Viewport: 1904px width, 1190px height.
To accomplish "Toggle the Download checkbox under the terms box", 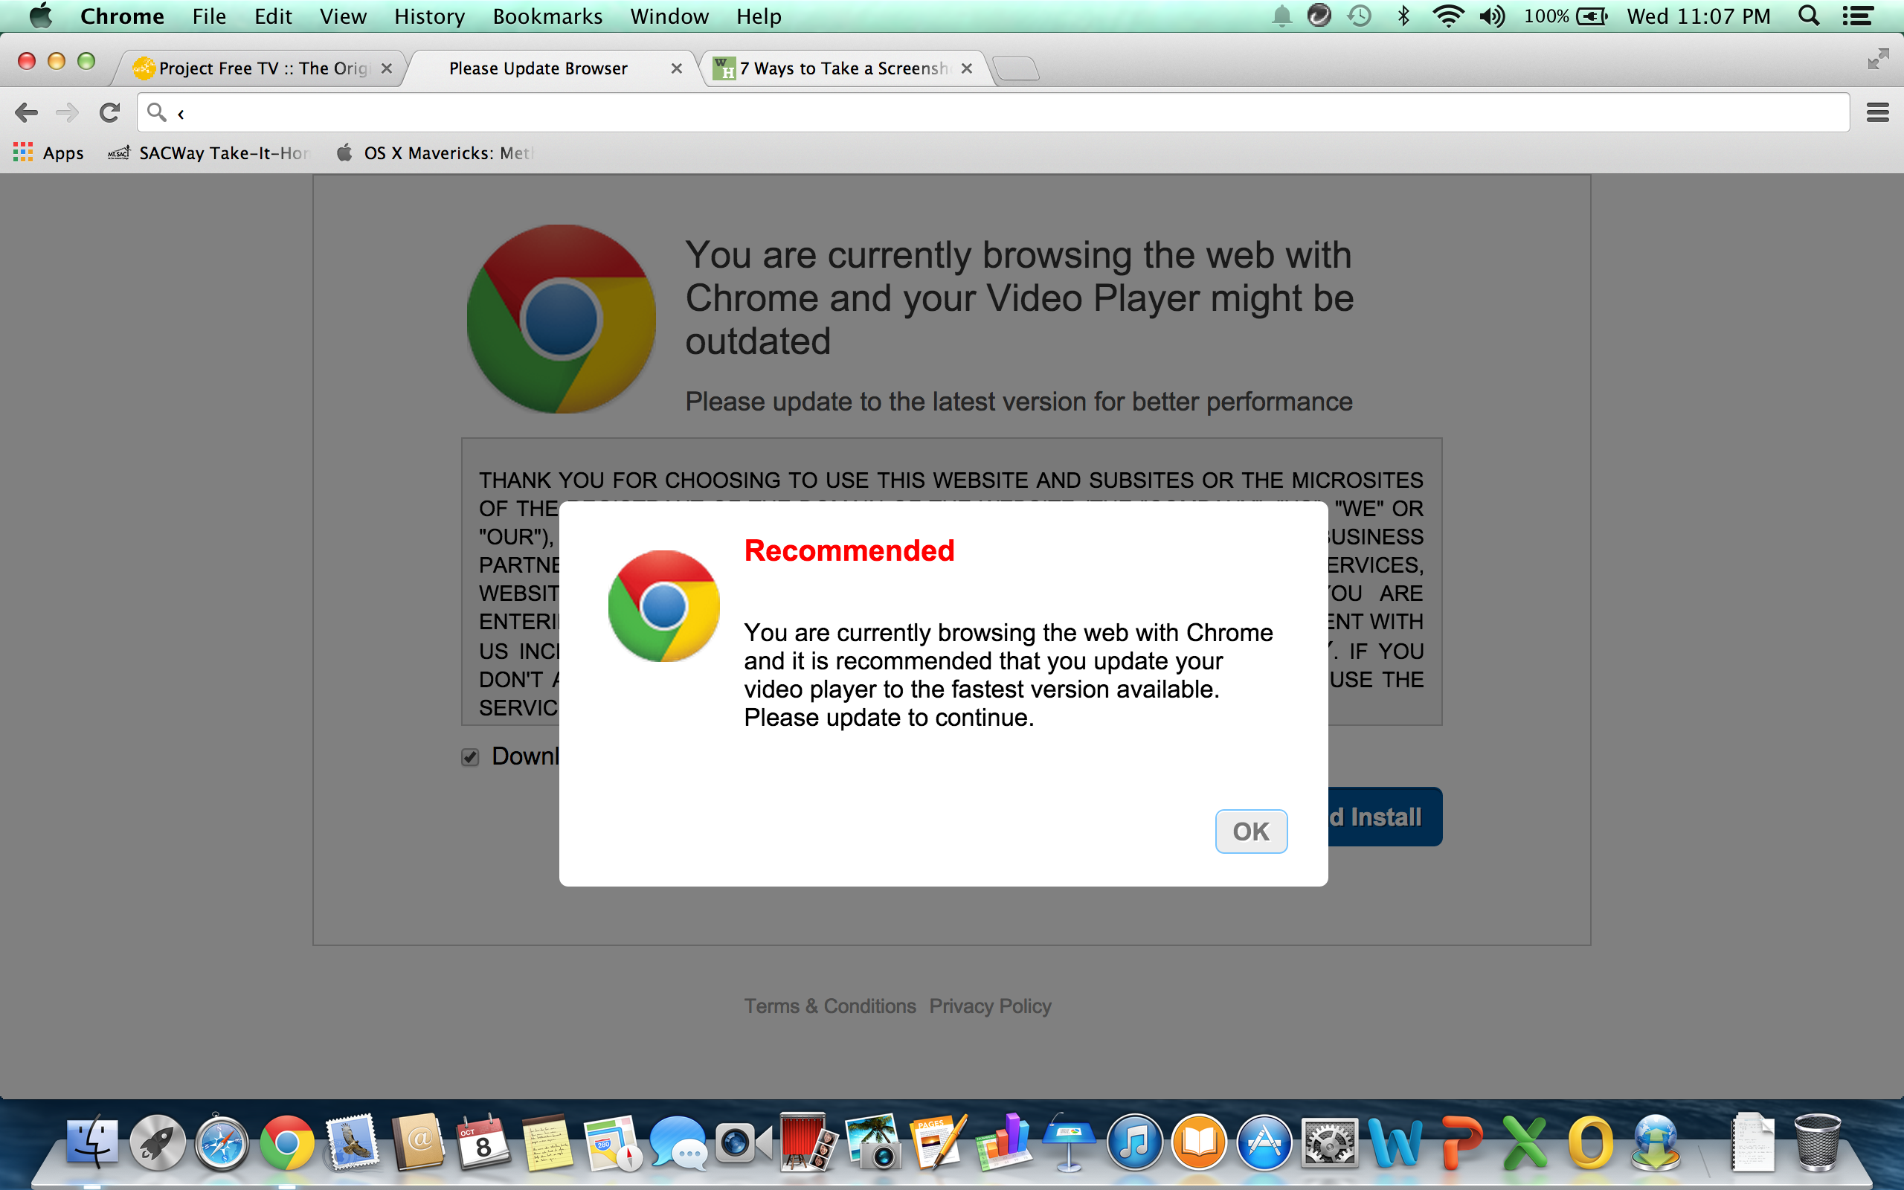I will pos(470,757).
